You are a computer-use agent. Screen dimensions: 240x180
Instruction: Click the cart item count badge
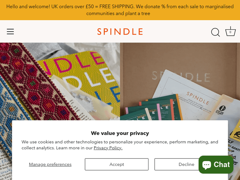[230, 32]
